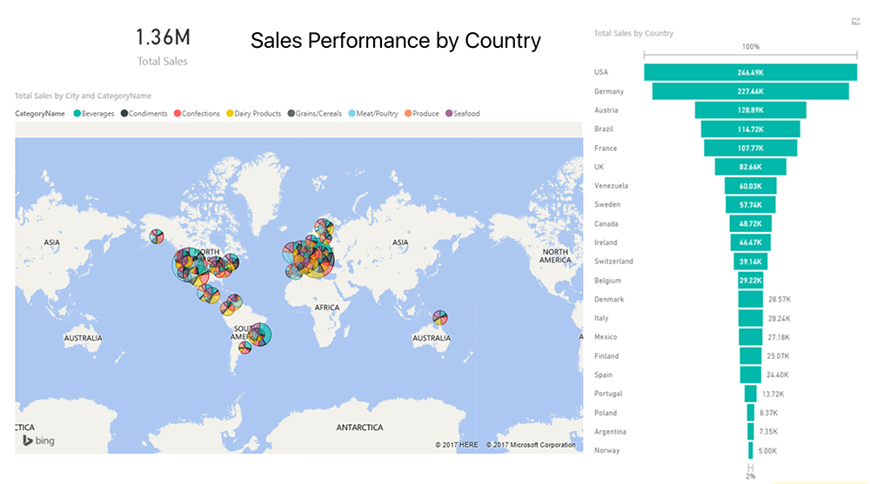870x484 pixels.
Task: Select the Beverages legend marker
Action: [77, 114]
